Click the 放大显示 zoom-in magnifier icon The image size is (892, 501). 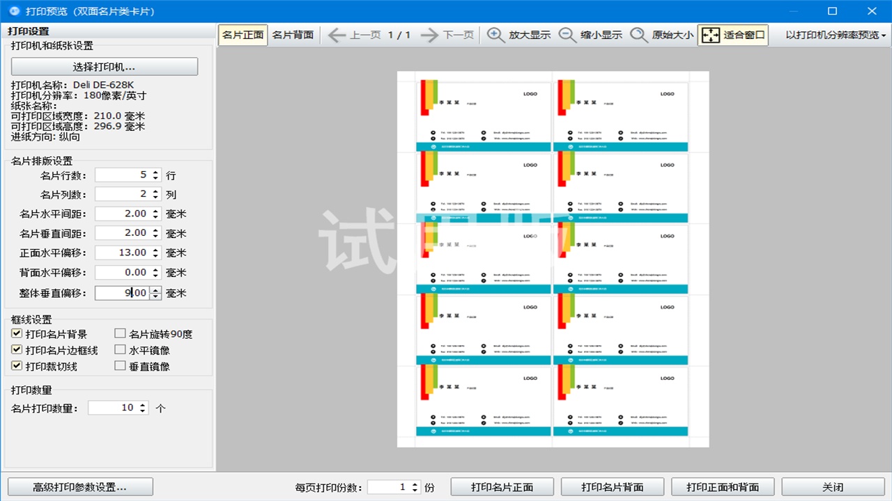click(x=495, y=34)
